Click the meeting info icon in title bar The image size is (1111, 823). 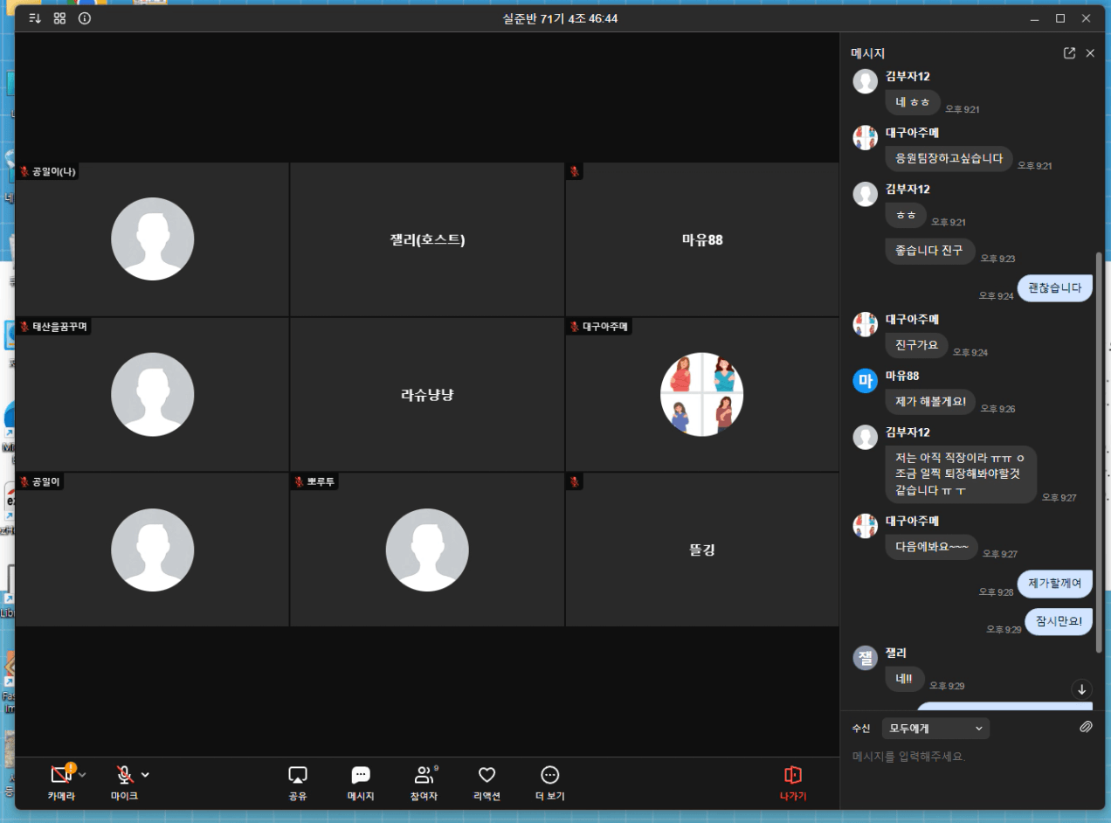click(x=85, y=18)
